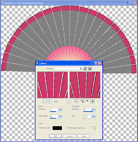Viewport: 138px width, 142px height.
Task: Click the Horizontal offset spinner arrows
Action: click(x=59, y=116)
